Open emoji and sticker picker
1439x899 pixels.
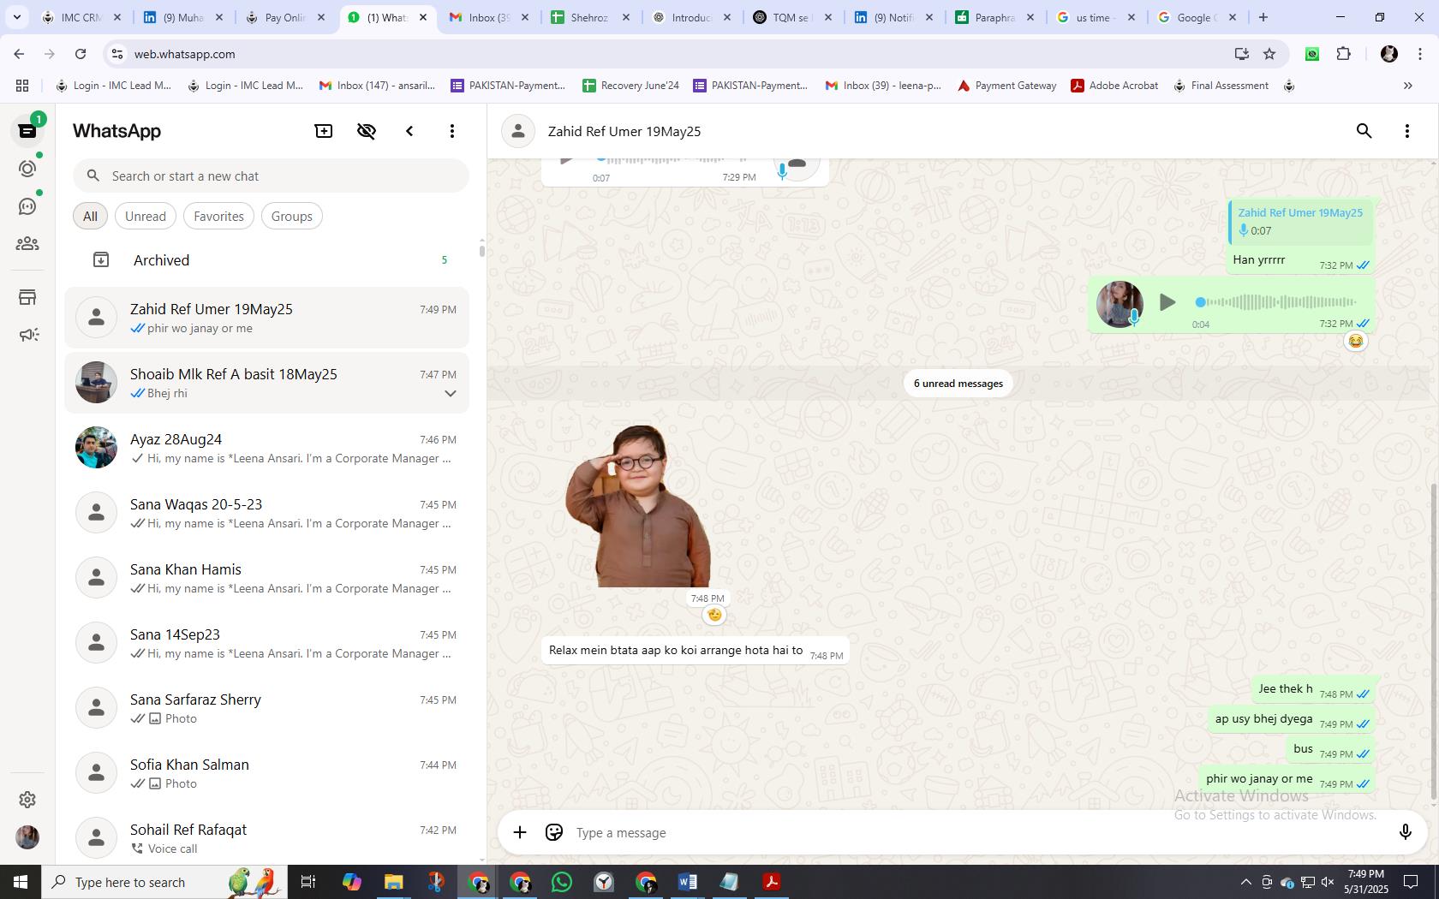point(554,832)
